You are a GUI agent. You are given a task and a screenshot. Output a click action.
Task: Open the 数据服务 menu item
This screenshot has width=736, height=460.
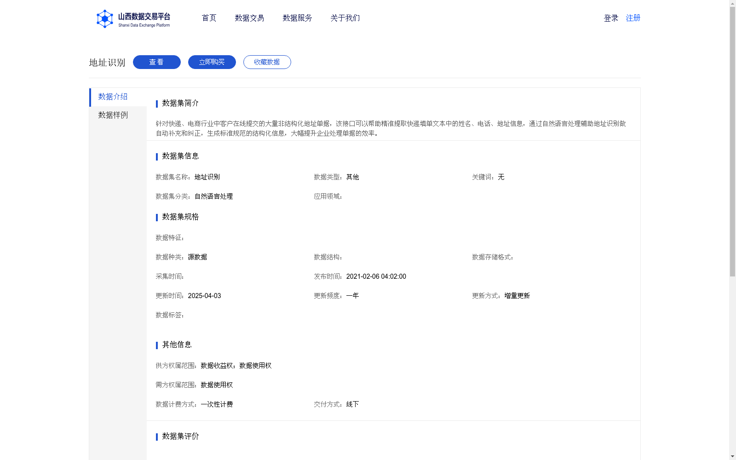pos(297,18)
